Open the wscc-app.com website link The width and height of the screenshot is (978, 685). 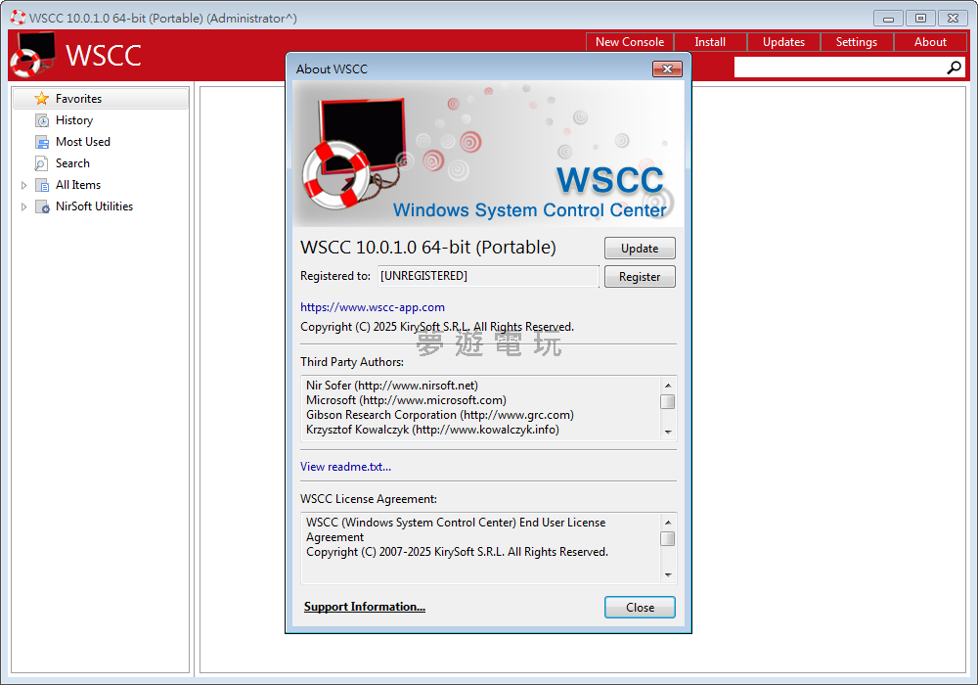[373, 307]
